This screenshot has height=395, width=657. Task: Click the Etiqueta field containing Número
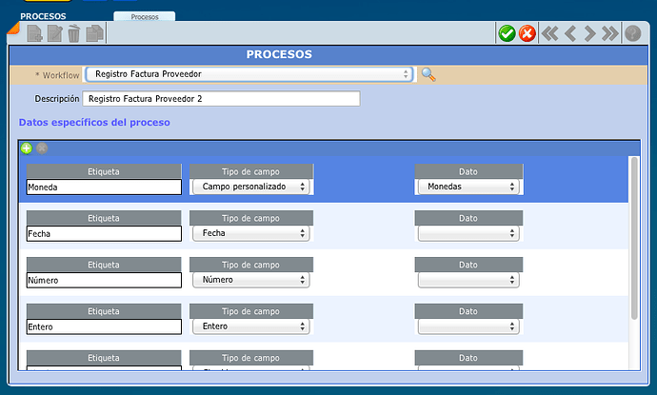[104, 280]
